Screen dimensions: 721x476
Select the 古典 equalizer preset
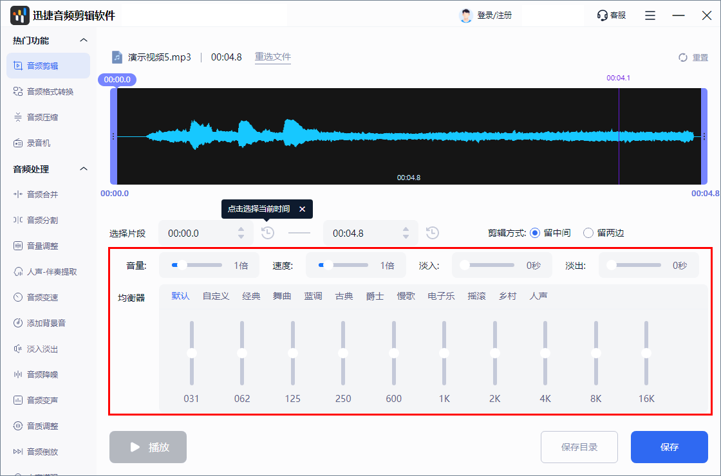pyautogui.click(x=344, y=296)
